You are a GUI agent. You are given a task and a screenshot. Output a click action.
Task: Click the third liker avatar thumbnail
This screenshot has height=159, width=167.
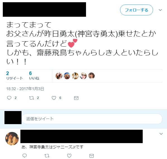pos(75,76)
